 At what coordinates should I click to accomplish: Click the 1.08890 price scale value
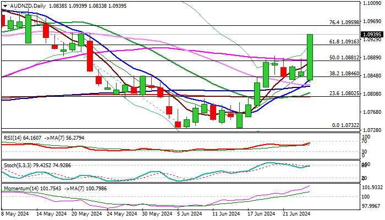(x=372, y=58)
